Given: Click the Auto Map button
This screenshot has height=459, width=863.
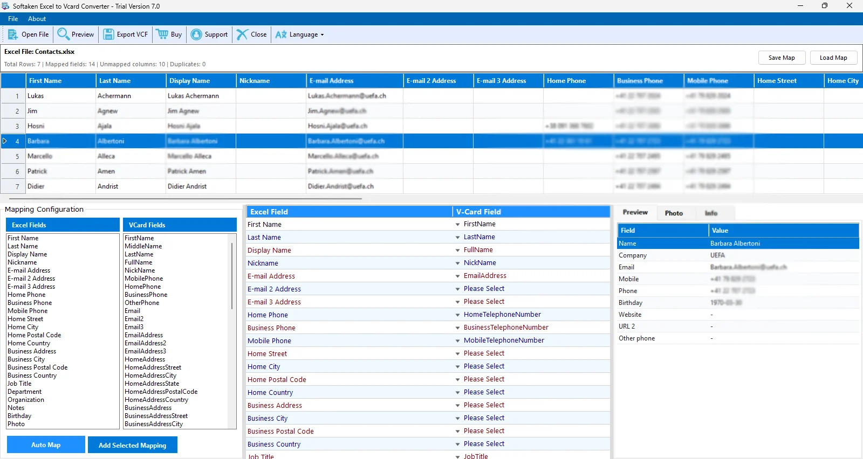Looking at the screenshot, I should point(46,445).
